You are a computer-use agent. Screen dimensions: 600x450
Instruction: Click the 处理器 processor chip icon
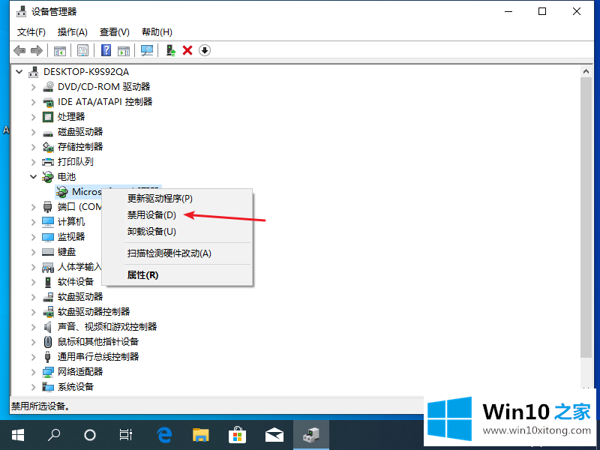48,117
